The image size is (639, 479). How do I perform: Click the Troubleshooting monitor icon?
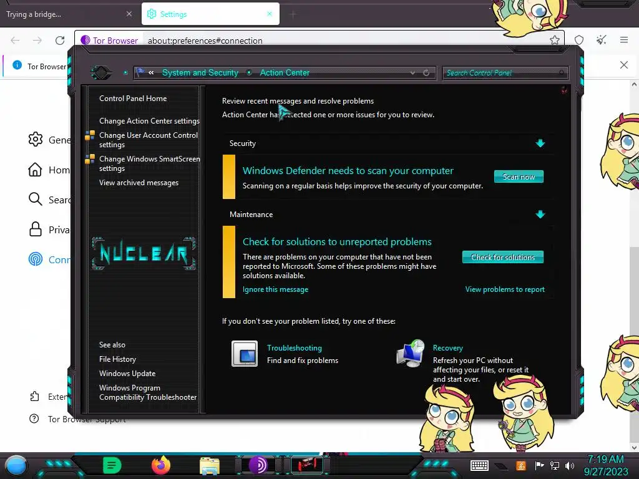click(245, 354)
